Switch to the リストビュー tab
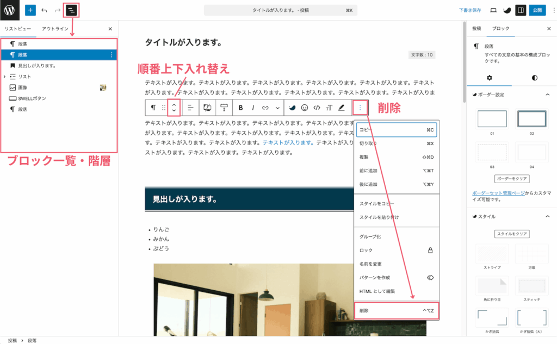This screenshot has width=557, height=344. (x=18, y=29)
